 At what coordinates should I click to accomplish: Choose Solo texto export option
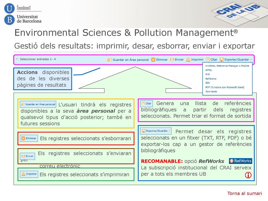[211, 91]
